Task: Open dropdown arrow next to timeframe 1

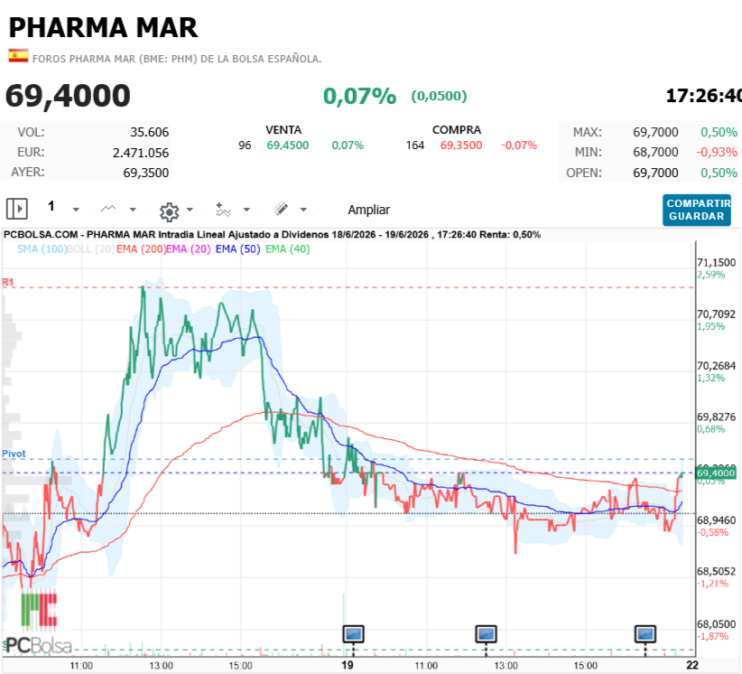Action: point(76,210)
